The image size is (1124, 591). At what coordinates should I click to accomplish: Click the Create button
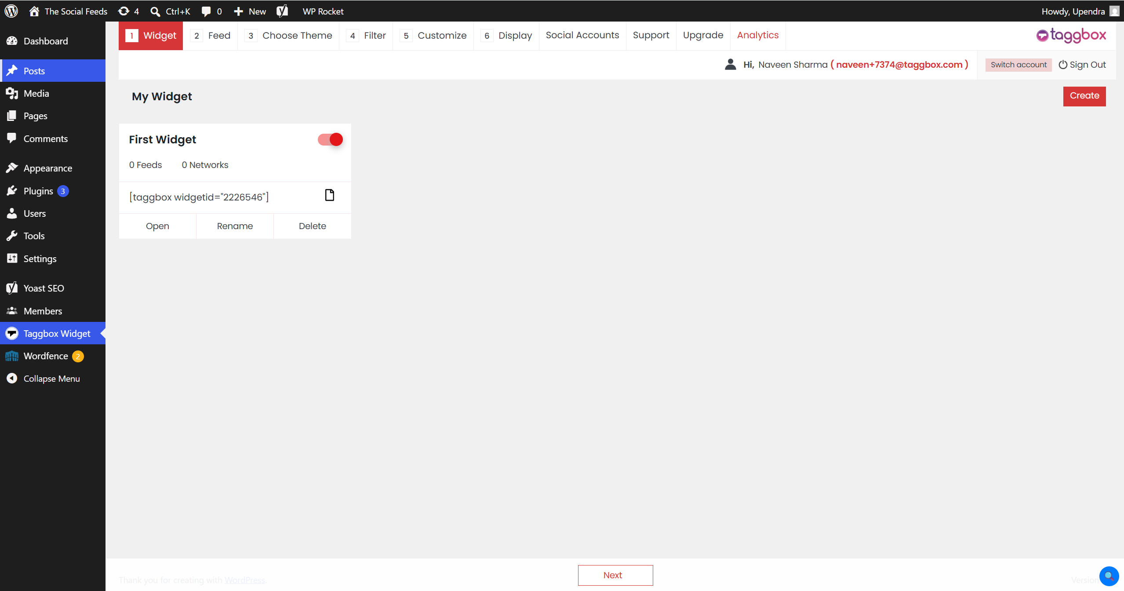(1084, 96)
